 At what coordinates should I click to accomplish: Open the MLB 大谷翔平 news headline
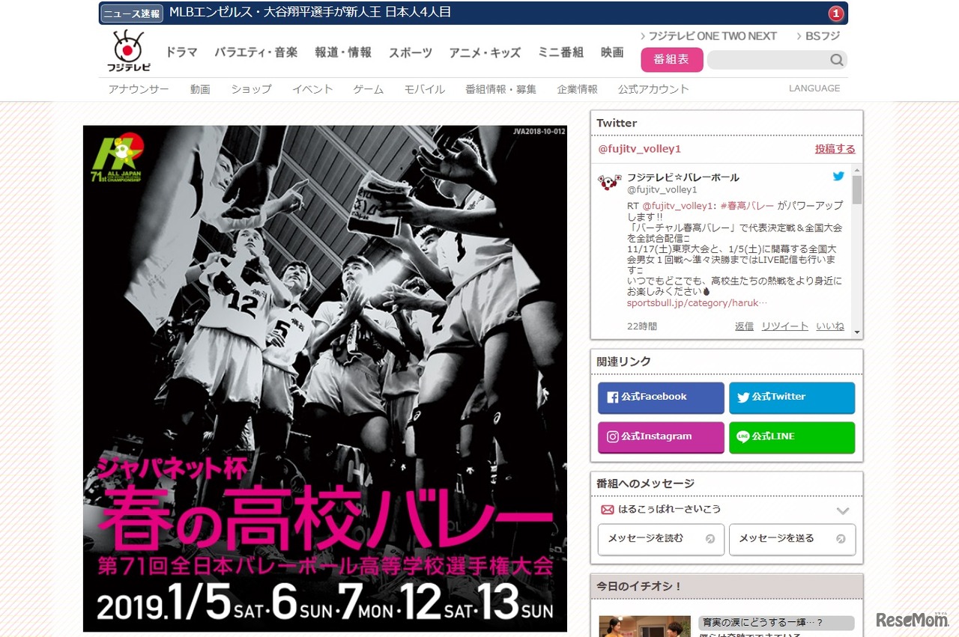[310, 13]
